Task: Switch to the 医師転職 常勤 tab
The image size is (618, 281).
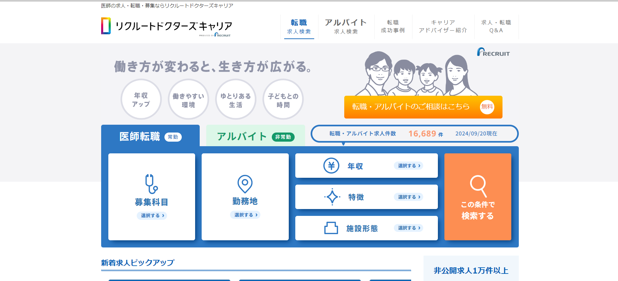Action: pos(150,136)
